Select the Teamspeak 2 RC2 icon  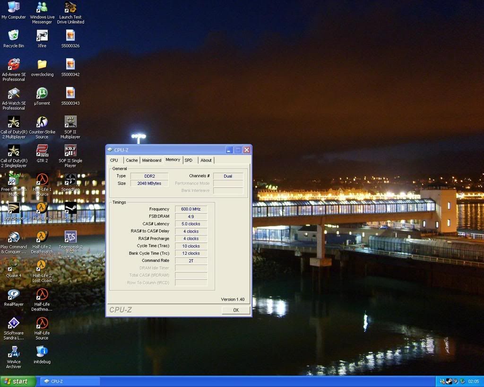[x=70, y=242]
